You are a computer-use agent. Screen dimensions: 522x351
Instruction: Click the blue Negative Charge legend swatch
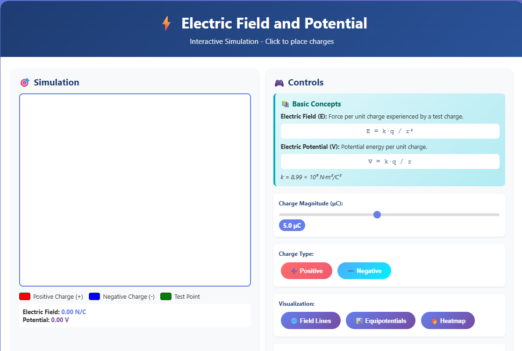point(94,296)
